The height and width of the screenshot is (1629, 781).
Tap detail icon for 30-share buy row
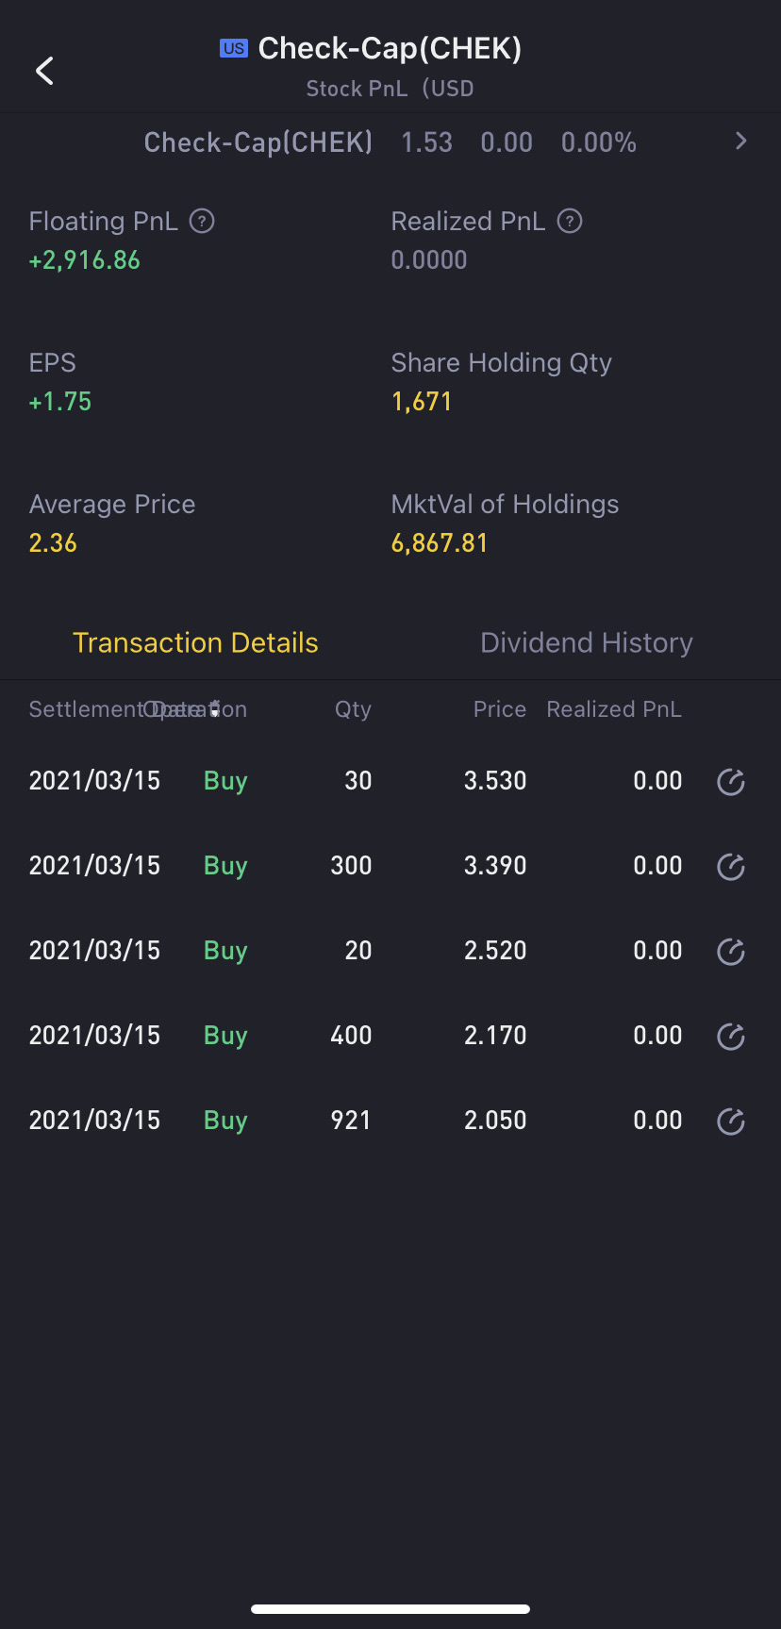click(x=731, y=782)
